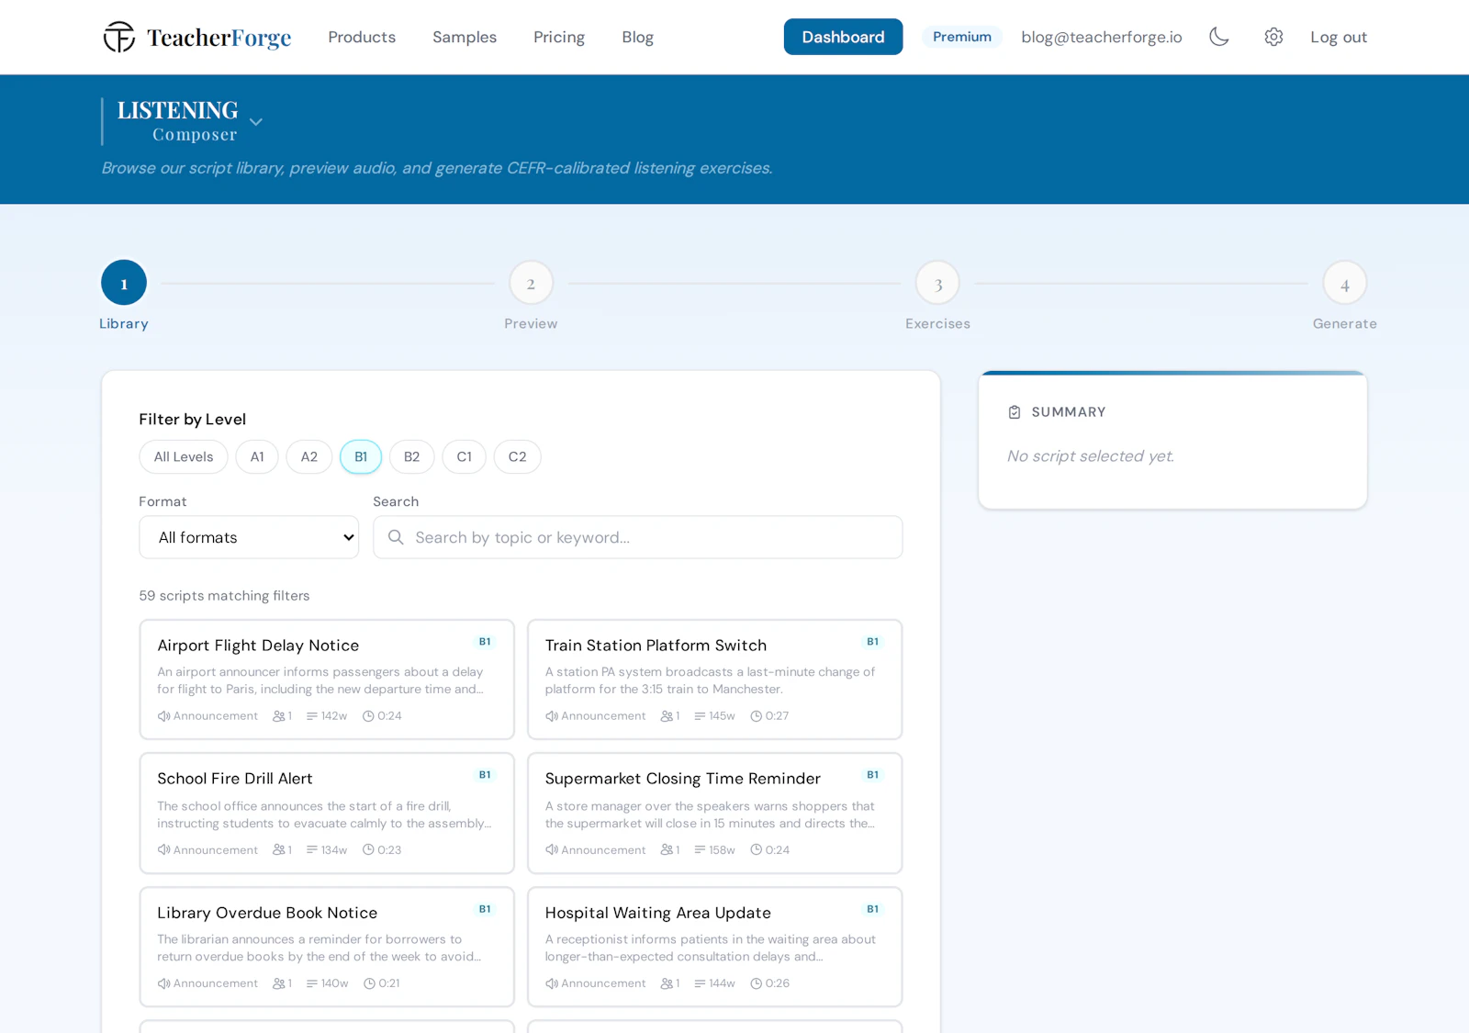Click B1 badge on Airport Flight Delay card
The image size is (1469, 1033).
point(485,642)
